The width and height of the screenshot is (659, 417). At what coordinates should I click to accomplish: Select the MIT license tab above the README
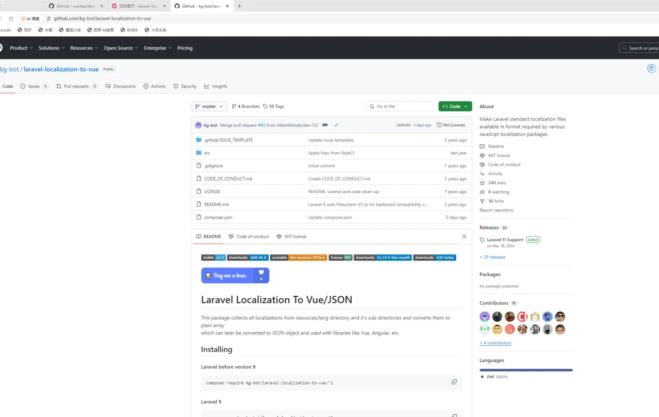click(291, 237)
